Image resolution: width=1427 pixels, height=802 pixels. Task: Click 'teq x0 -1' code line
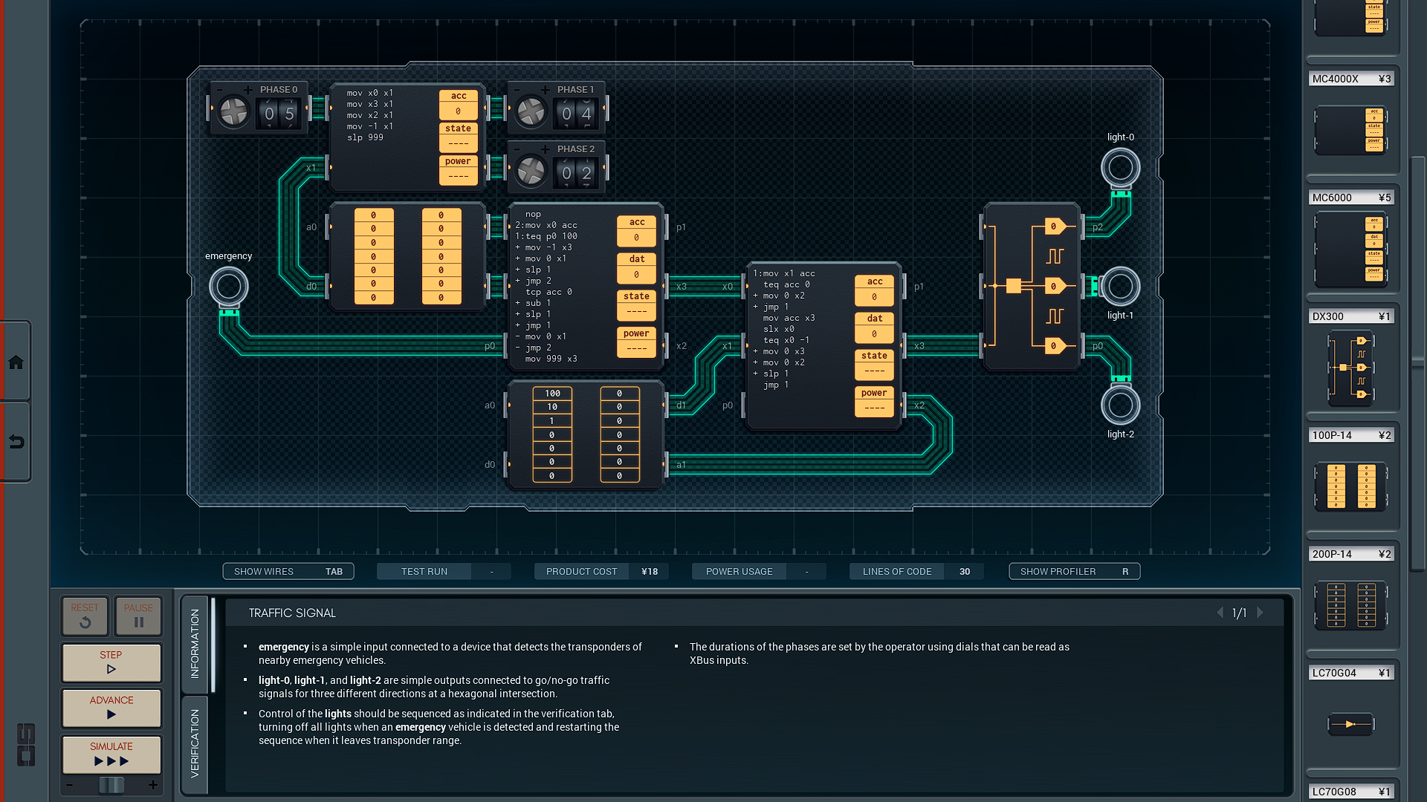click(786, 340)
